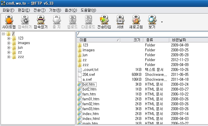
Task: Expand the 123 folder tree node
Action: pyautogui.click(x=9, y=38)
